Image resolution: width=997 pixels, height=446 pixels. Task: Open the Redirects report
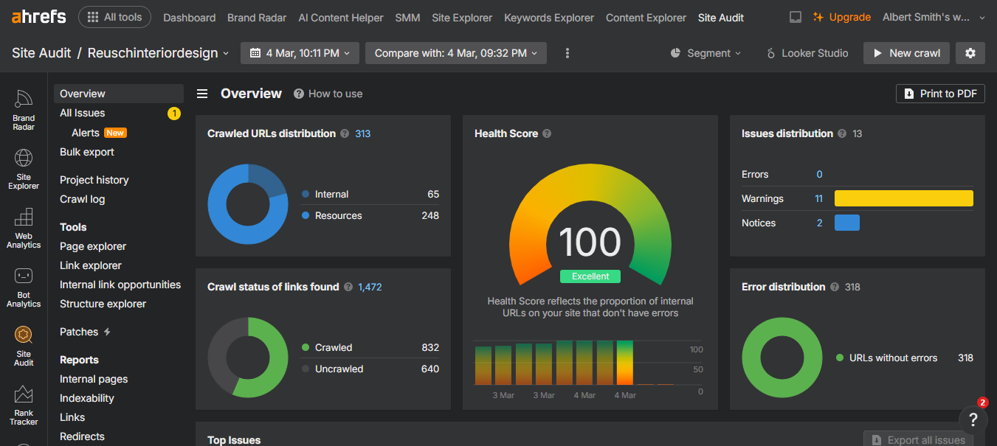pos(82,436)
